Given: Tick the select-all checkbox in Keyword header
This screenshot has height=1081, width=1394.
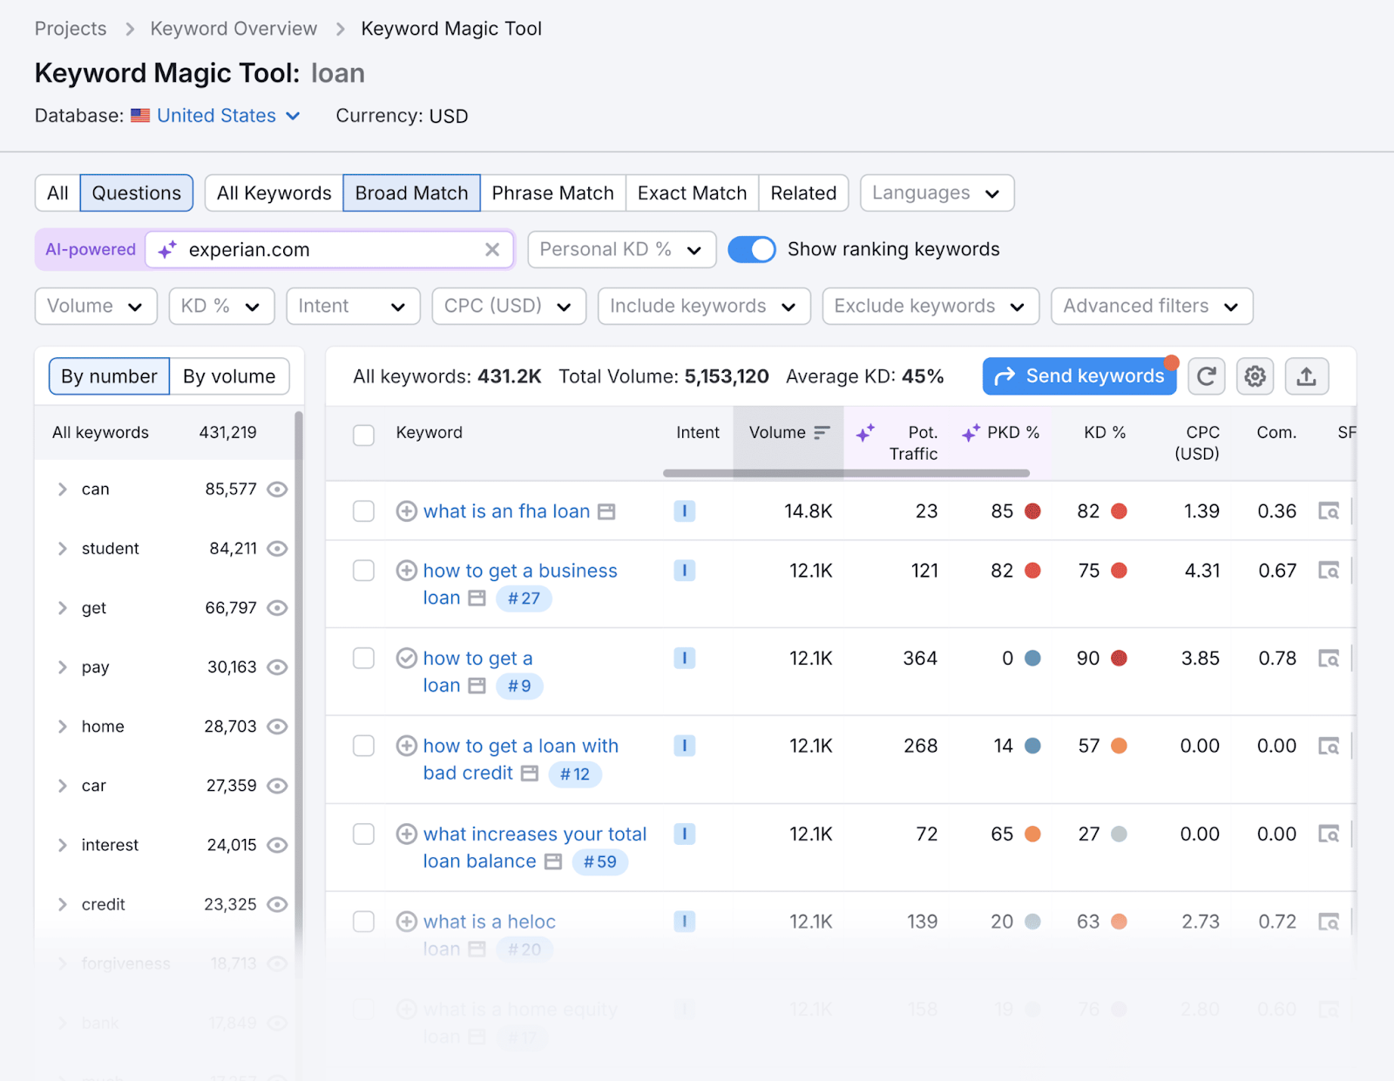Looking at the screenshot, I should click(x=363, y=435).
